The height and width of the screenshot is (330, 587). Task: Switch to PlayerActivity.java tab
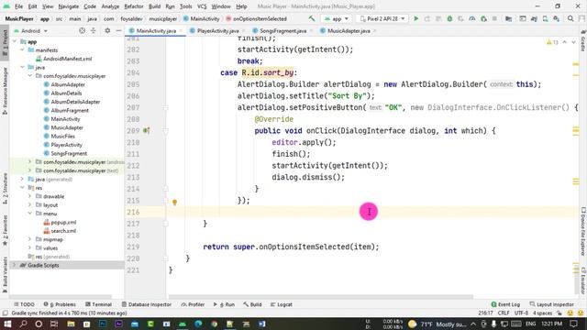tap(217, 30)
